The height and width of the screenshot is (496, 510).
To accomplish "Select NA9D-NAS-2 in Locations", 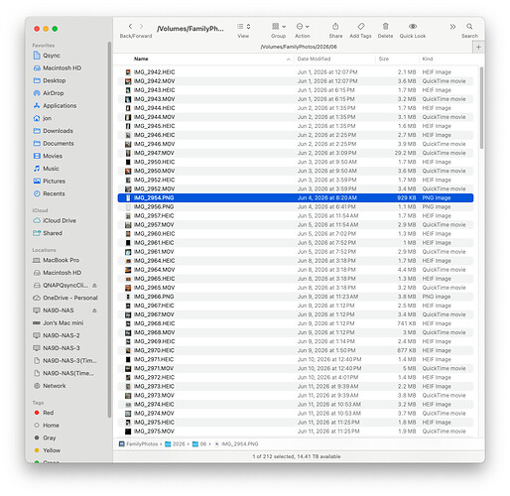I will tap(62, 335).
